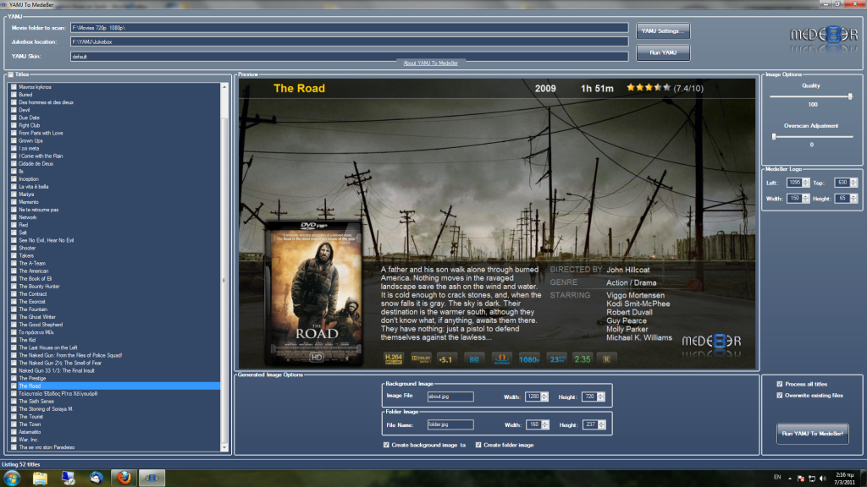Disable Process all titles option
867x487 pixels.
pos(780,385)
